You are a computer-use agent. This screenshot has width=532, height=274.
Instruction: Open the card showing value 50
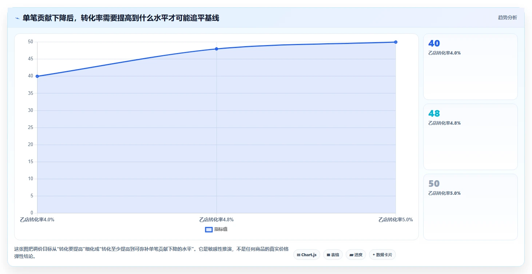[470, 207]
